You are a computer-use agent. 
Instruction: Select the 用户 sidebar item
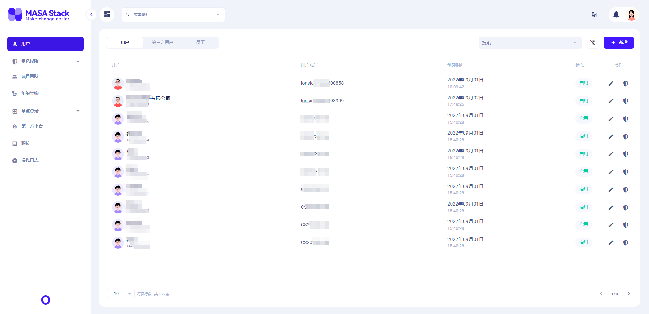pyautogui.click(x=46, y=44)
